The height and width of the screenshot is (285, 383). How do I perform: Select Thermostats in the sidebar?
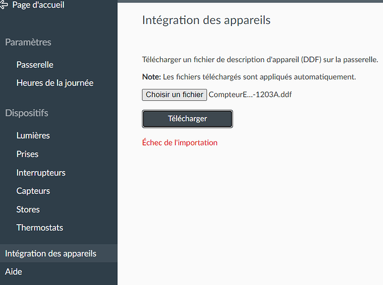(x=40, y=228)
